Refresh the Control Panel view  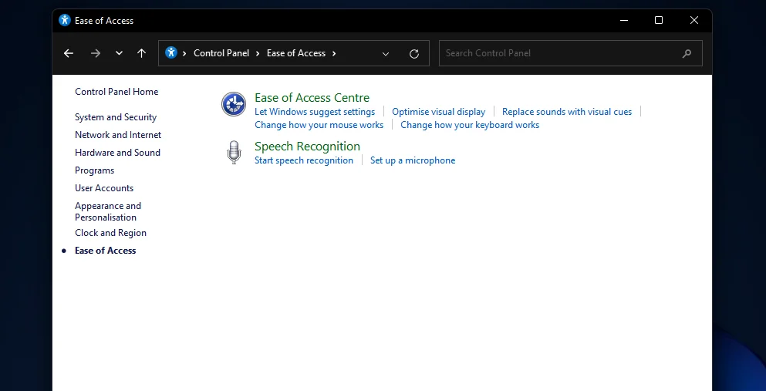tap(414, 54)
